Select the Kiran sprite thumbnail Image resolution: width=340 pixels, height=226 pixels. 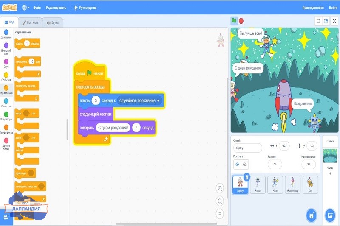pyautogui.click(x=275, y=184)
